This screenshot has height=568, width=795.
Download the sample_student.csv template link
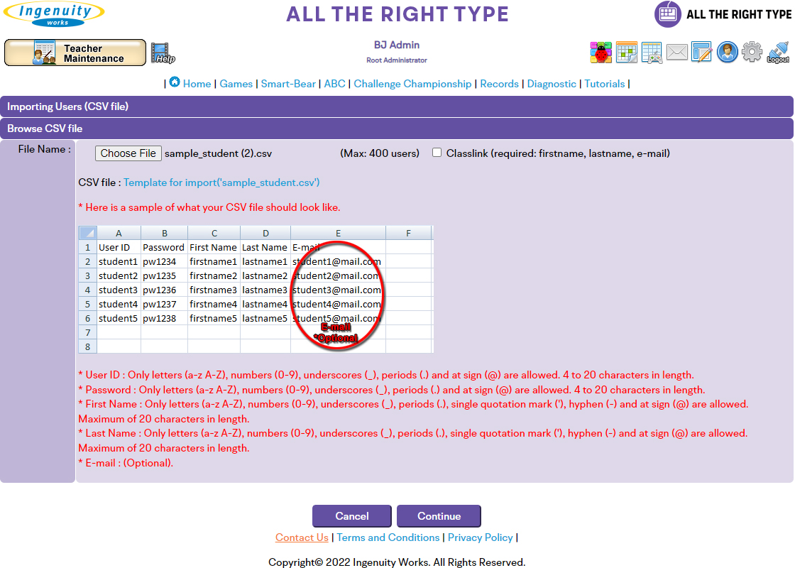(221, 182)
